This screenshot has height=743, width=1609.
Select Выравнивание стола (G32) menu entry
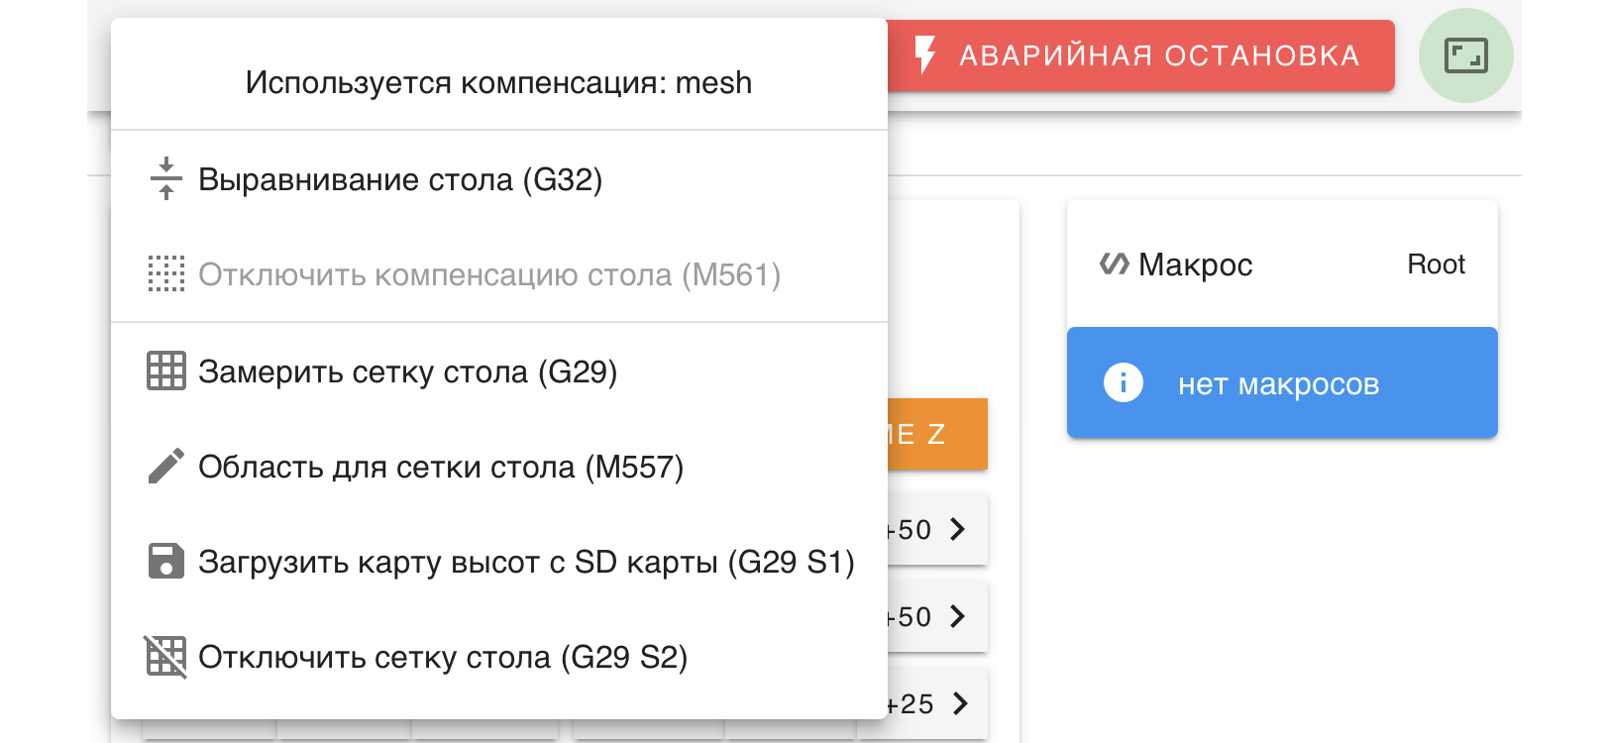click(400, 180)
